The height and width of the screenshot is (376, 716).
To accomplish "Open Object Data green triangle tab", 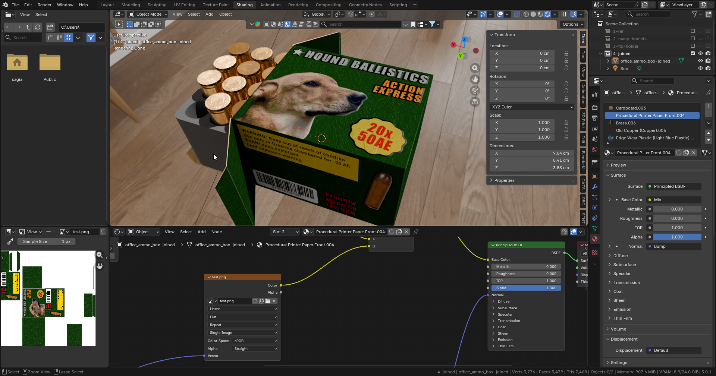I will coord(595,228).
